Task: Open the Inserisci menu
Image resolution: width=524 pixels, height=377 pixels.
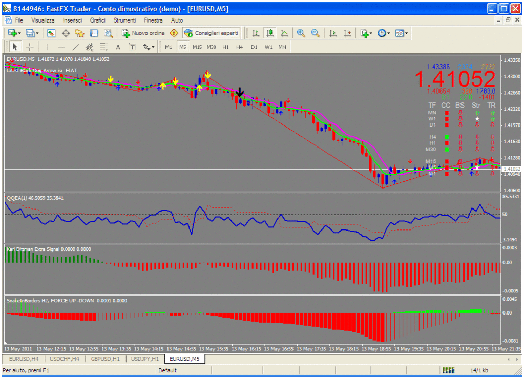Action: click(73, 20)
